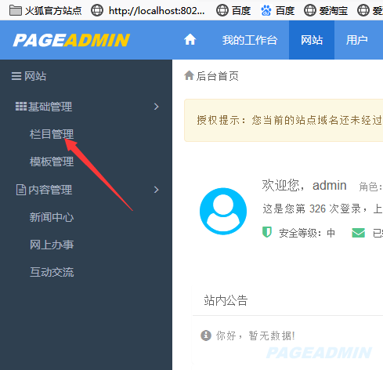Select the 网站 navigation tab
383x370 pixels.
click(312, 40)
